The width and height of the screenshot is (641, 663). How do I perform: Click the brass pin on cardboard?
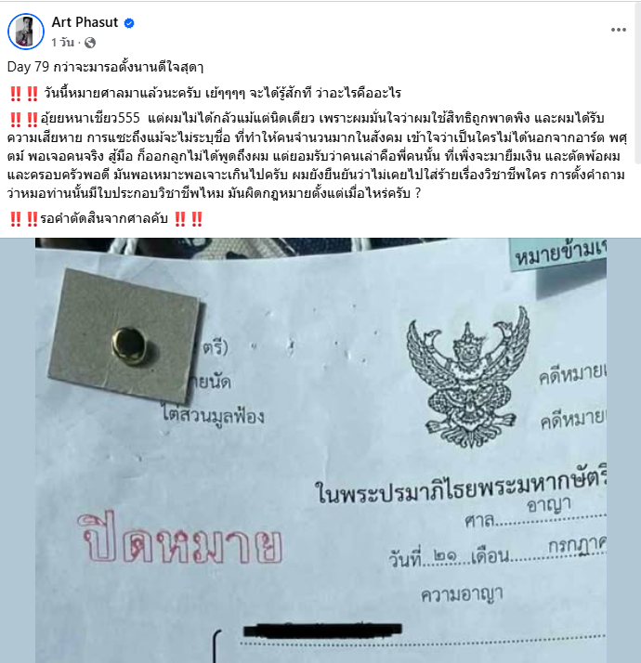[129, 345]
